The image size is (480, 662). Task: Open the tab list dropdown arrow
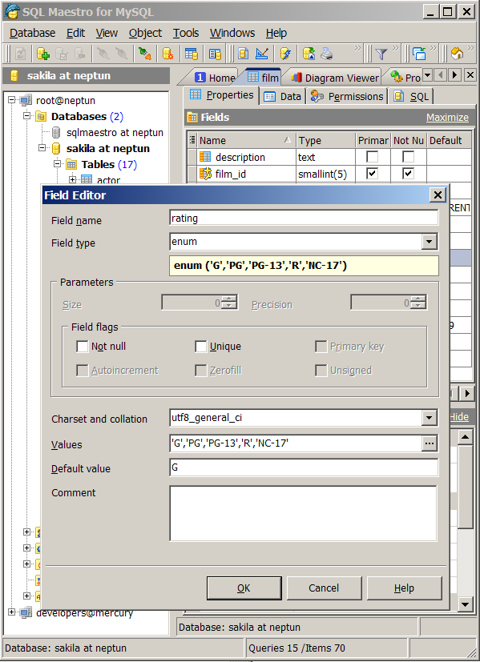point(427,75)
